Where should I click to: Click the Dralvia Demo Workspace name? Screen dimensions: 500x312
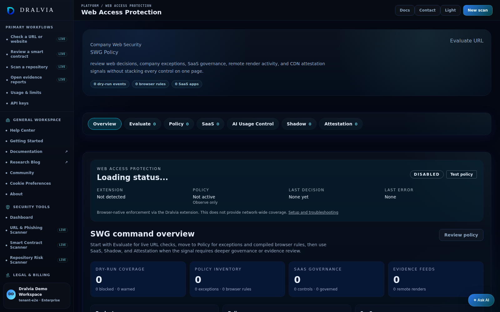pos(33,292)
